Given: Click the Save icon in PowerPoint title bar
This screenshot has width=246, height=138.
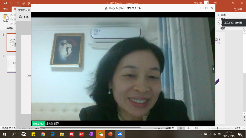Looking at the screenshot, I should click(x=5, y=3).
